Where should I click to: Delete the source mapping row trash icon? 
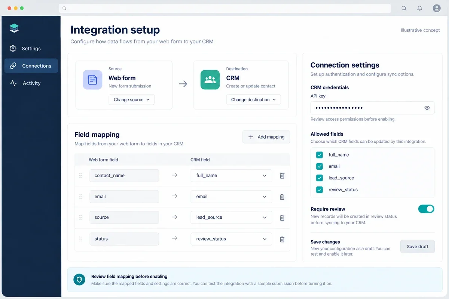coord(282,218)
